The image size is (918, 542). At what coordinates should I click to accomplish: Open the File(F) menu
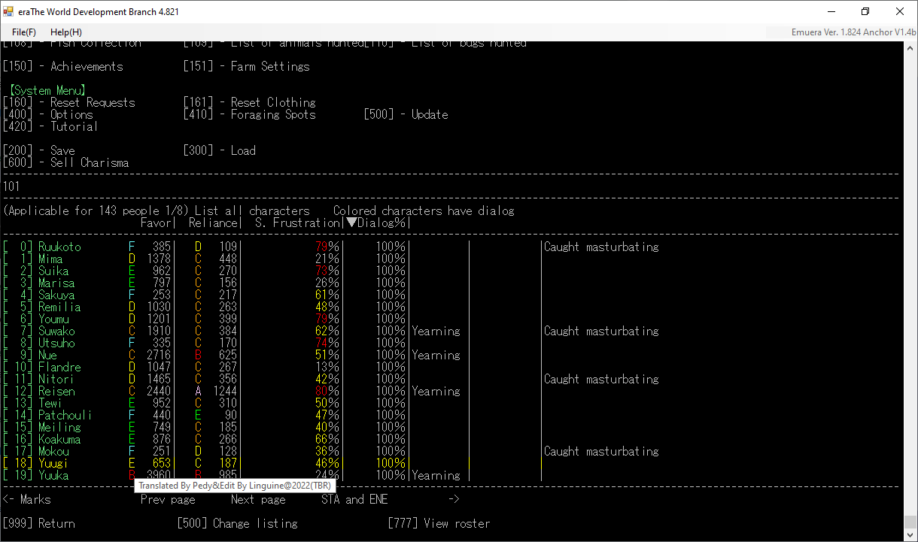click(x=24, y=32)
